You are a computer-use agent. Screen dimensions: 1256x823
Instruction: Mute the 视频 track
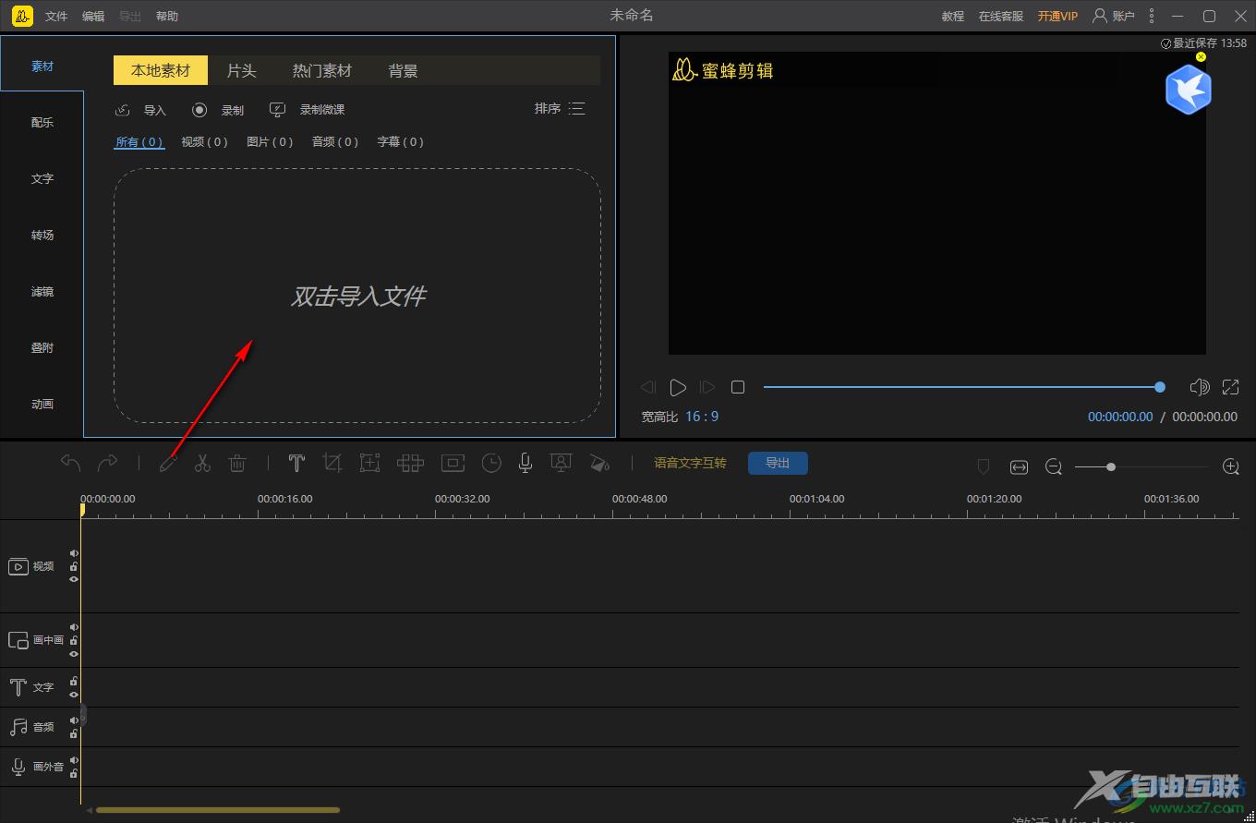pos(74,553)
